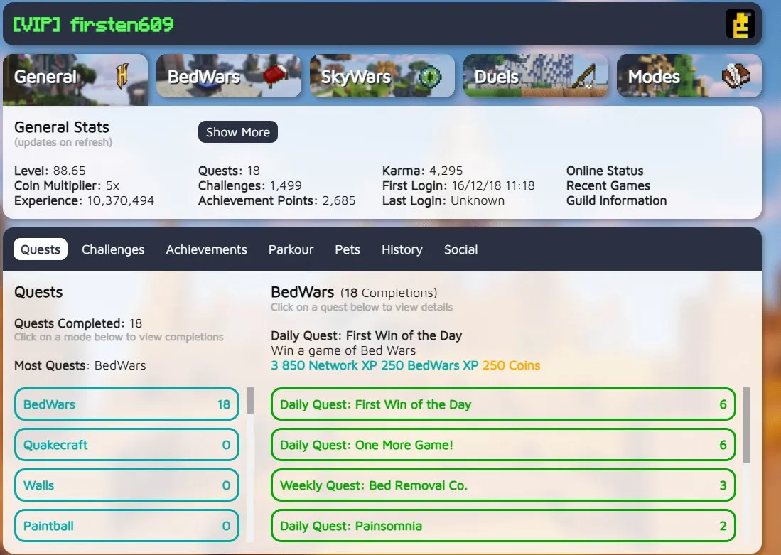Select the Duels tab

(535, 76)
